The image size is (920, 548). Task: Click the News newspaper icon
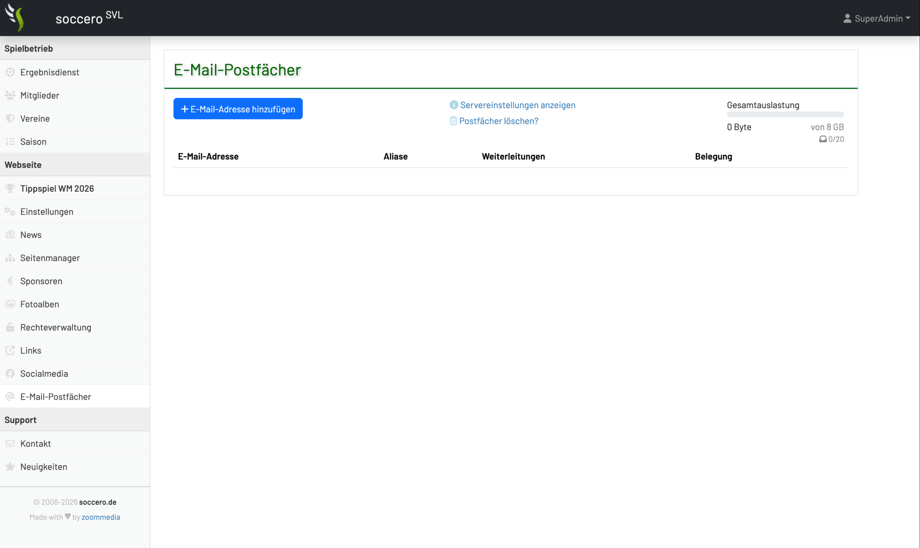coord(10,235)
